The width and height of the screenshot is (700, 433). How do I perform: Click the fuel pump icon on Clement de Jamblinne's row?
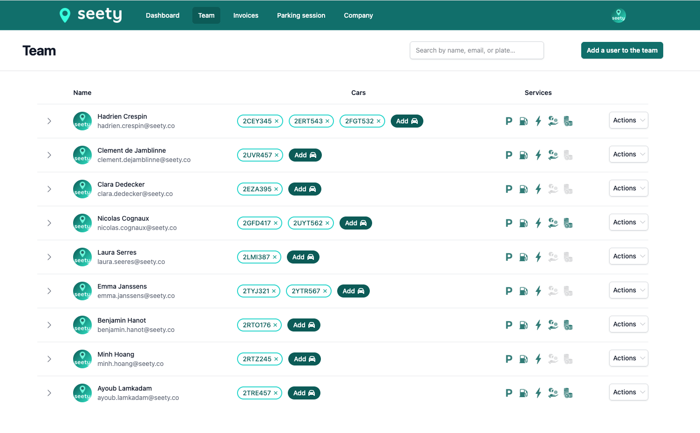point(523,155)
